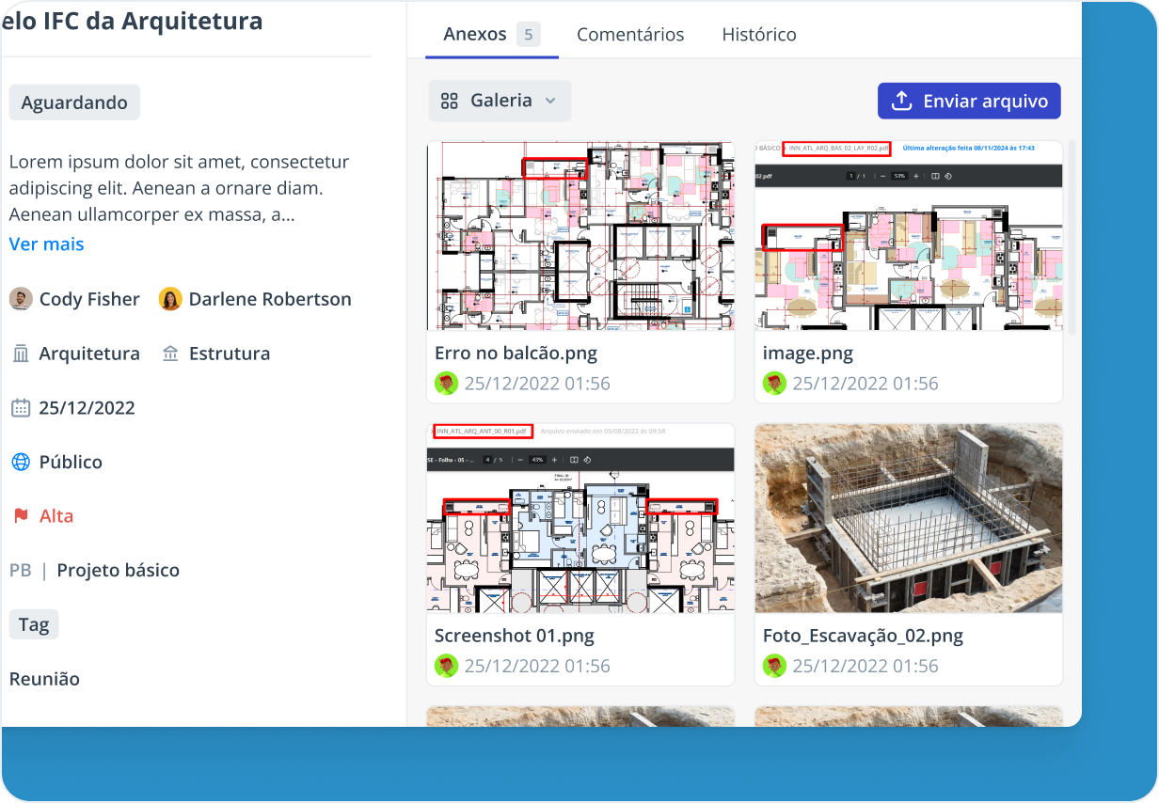Click the Anexos count badge 5

point(528,35)
